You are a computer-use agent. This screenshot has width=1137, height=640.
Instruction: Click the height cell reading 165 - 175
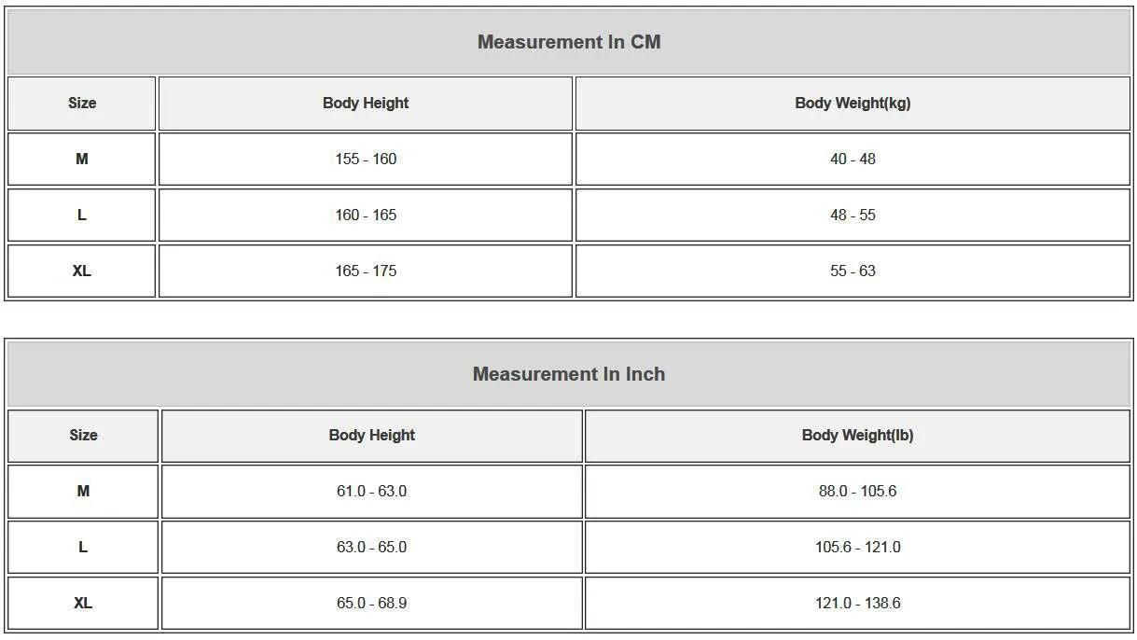[366, 271]
